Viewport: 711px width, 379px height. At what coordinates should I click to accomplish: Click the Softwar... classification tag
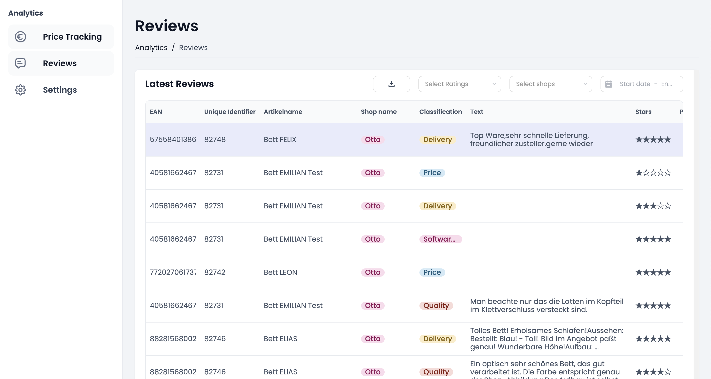pyautogui.click(x=440, y=239)
